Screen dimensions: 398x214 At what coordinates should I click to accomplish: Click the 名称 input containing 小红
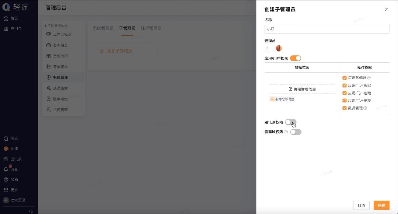point(327,28)
